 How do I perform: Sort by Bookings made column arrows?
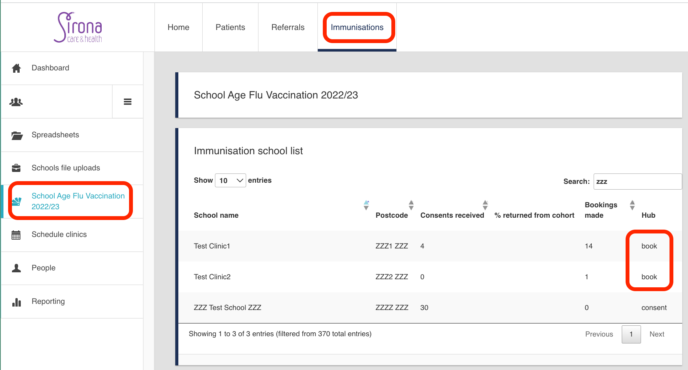click(x=632, y=205)
